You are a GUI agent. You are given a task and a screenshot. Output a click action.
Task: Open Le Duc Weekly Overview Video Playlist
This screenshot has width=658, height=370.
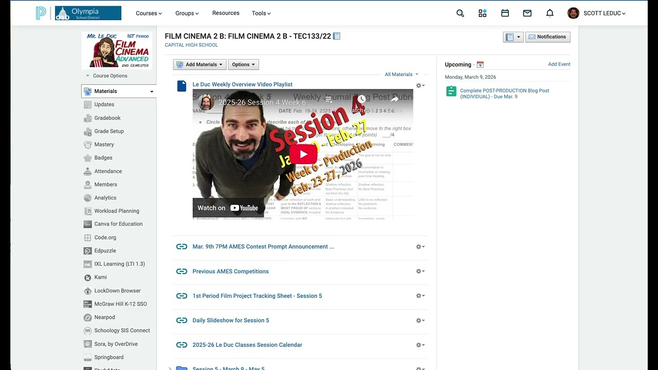pos(242,84)
